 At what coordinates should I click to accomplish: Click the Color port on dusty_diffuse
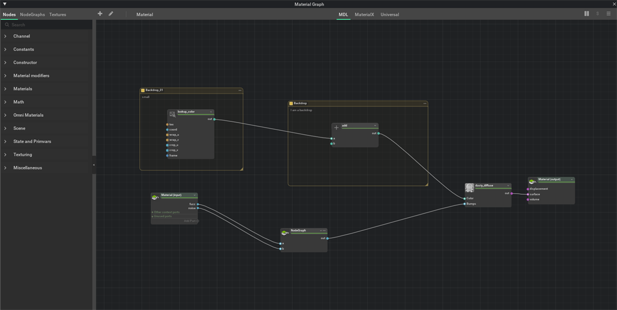pyautogui.click(x=465, y=199)
